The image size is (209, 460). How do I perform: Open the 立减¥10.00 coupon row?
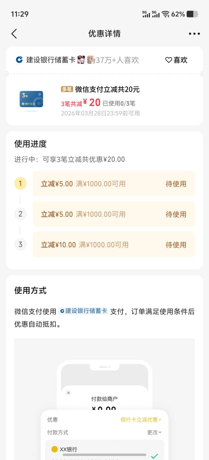(113, 245)
